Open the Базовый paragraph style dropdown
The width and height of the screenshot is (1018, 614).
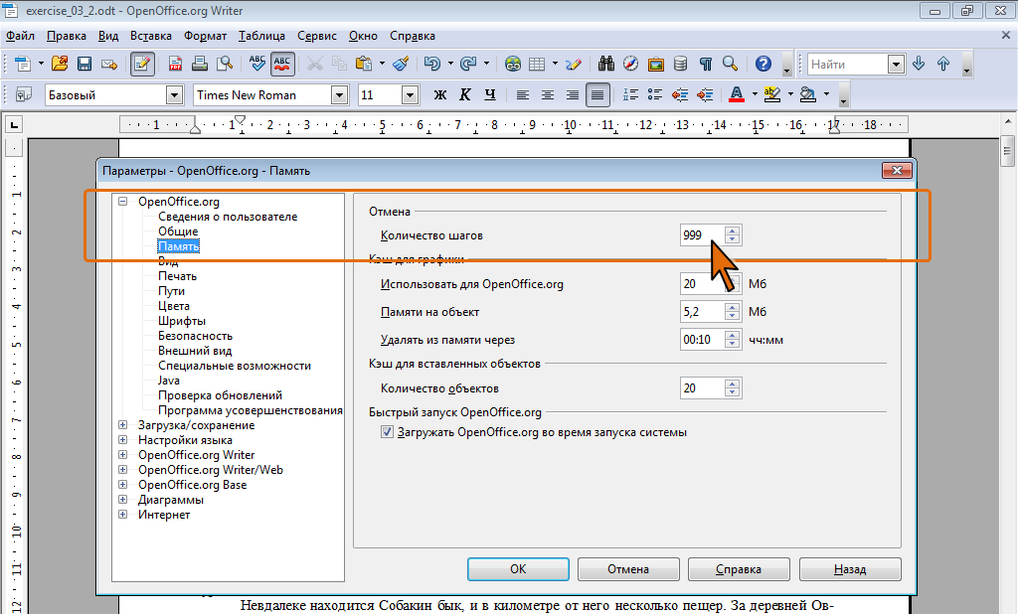click(174, 95)
